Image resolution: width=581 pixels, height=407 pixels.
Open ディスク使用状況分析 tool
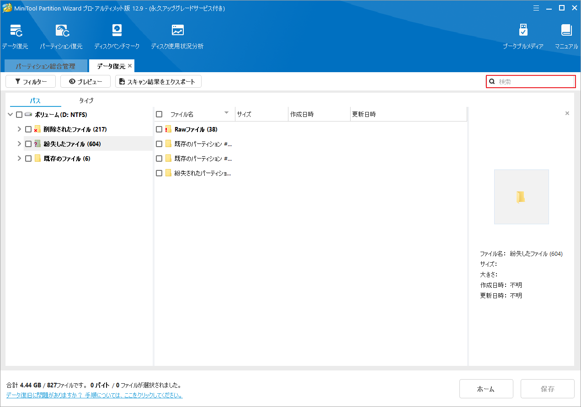pos(177,37)
